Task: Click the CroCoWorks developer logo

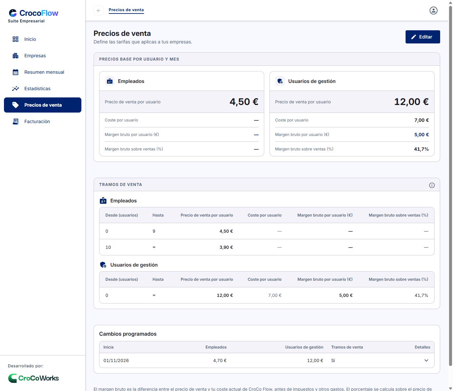Action: pyautogui.click(x=33, y=378)
